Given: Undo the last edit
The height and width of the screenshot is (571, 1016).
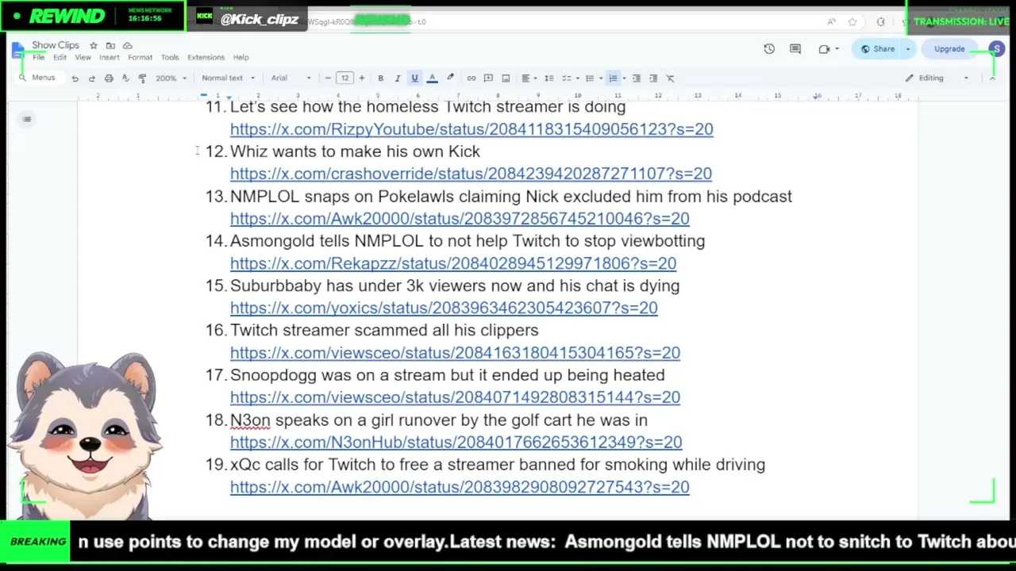Looking at the screenshot, I should 75,79.
